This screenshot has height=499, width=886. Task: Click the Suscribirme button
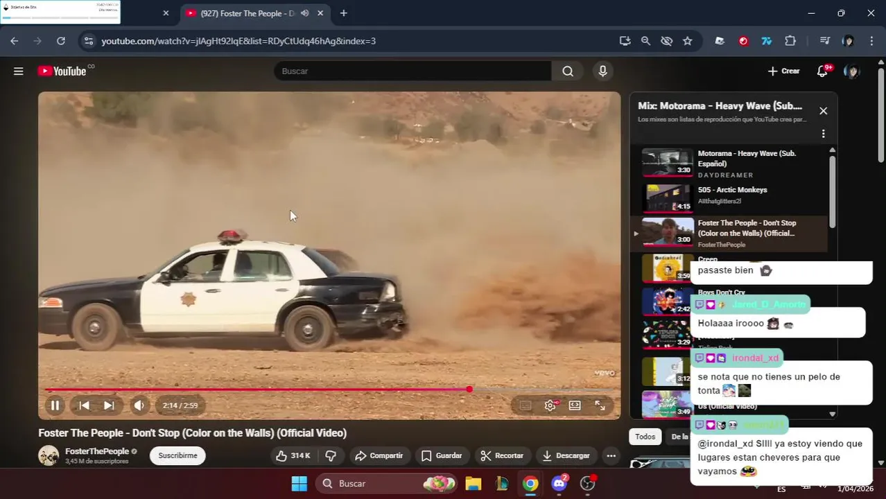(177, 455)
